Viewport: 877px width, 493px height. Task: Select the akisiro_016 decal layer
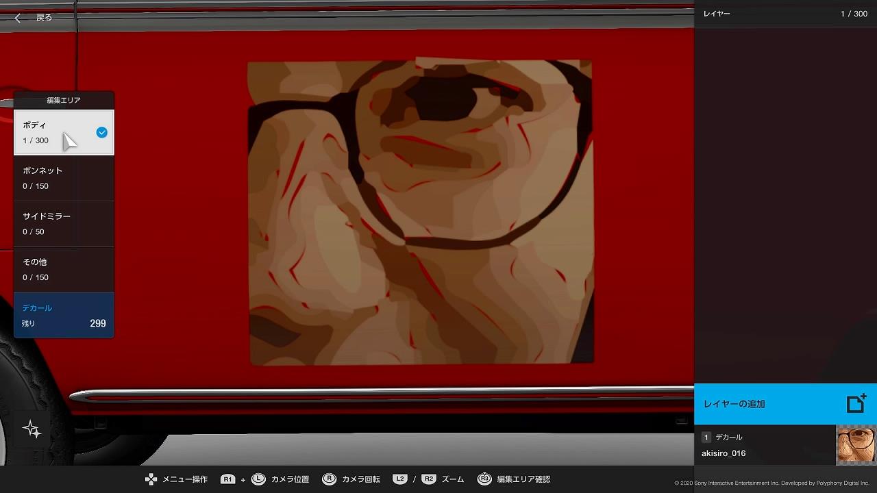coord(785,445)
